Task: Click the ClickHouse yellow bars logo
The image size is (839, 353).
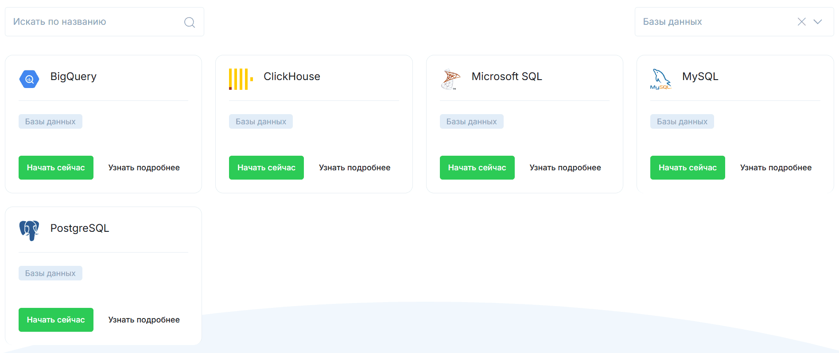Action: (x=241, y=79)
